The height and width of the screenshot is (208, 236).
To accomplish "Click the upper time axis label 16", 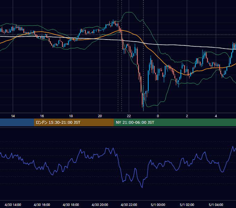I will [42, 116].
